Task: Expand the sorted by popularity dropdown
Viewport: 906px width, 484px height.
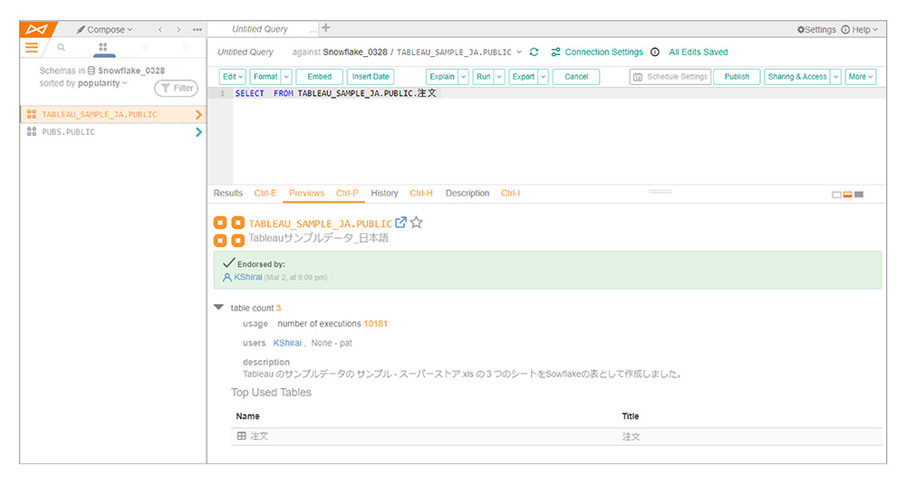Action: click(x=125, y=83)
